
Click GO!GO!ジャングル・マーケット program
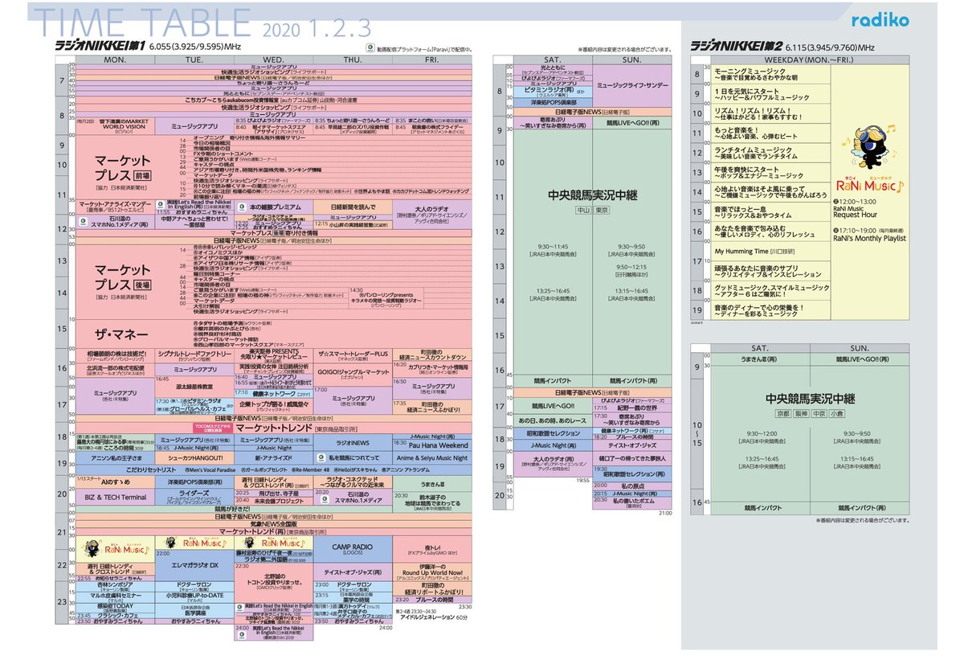pos(352,375)
